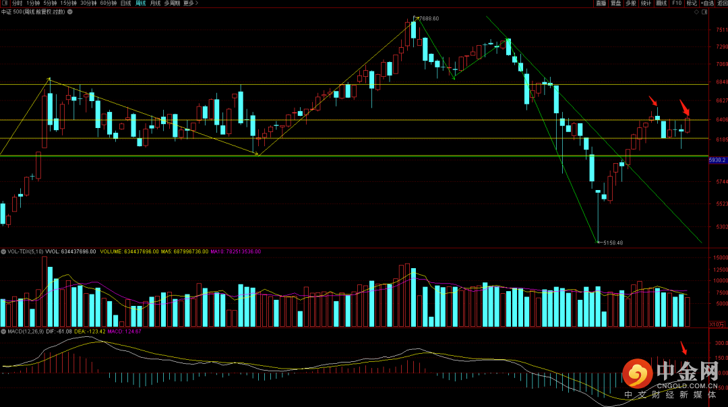Click the 7688.60 high price label
The image size is (728, 407).
(x=429, y=19)
